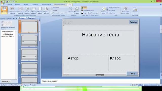This screenshot has height=91, width=162.
Task: Select slide 1 thumbnail
Action: (x=29, y=27)
